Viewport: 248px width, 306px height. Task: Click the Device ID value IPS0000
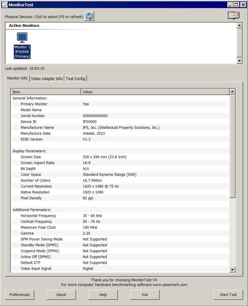pyautogui.click(x=90, y=122)
